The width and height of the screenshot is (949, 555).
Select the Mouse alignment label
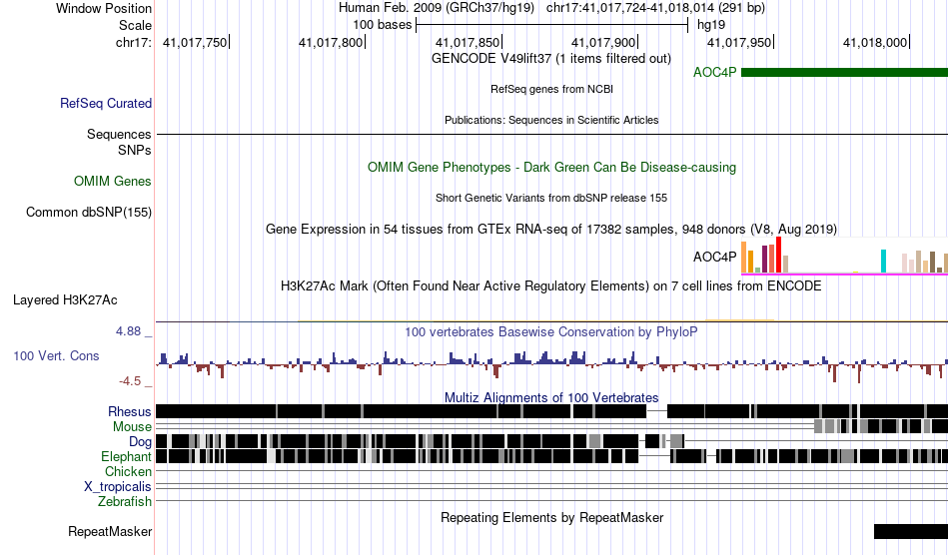point(132,427)
